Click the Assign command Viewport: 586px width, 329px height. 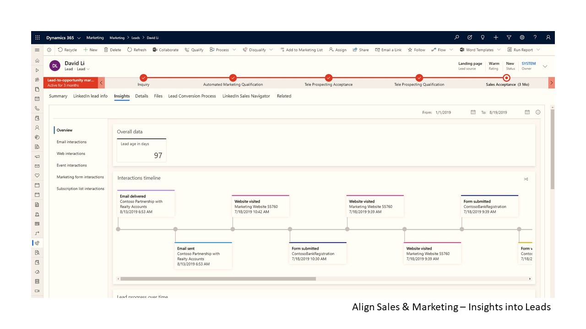[x=338, y=50]
